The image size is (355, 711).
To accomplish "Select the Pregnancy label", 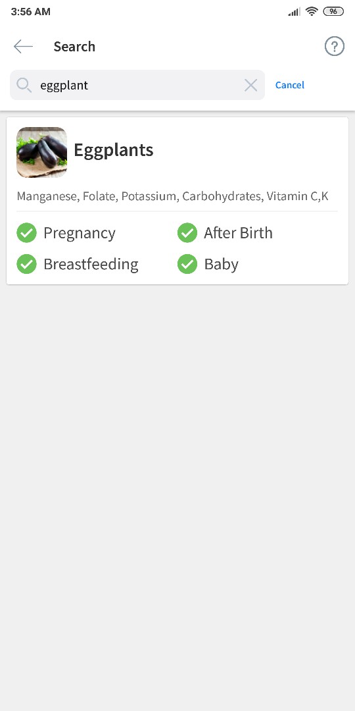I will pos(80,233).
